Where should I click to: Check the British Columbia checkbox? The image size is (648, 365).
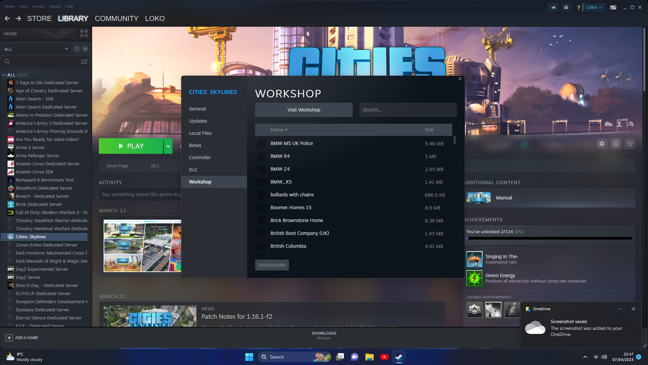point(262,246)
